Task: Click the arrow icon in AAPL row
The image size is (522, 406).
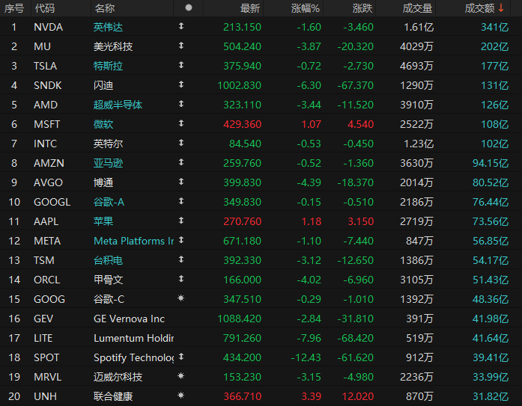Action: (x=181, y=221)
